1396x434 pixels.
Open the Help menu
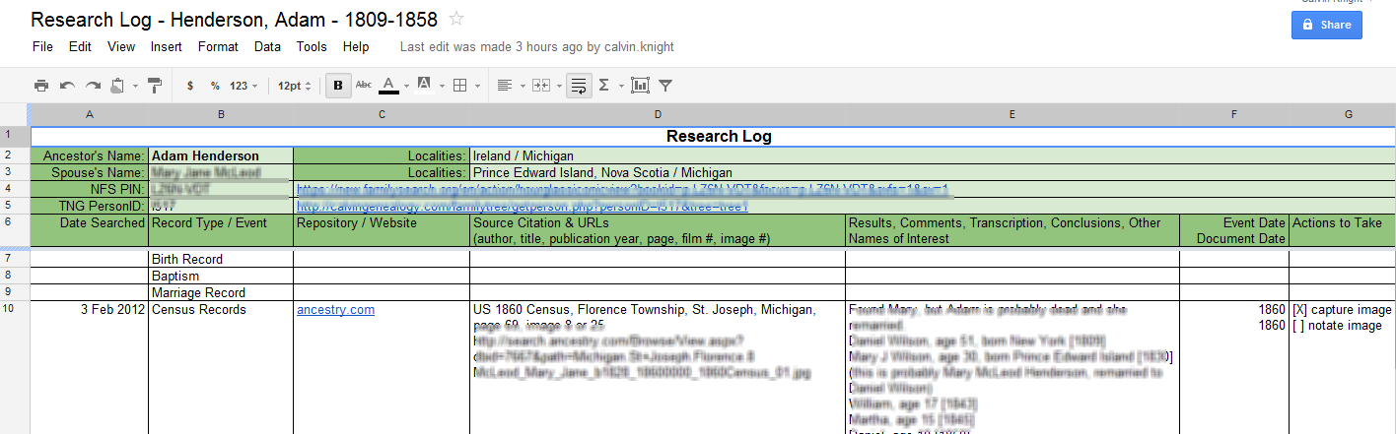click(356, 46)
